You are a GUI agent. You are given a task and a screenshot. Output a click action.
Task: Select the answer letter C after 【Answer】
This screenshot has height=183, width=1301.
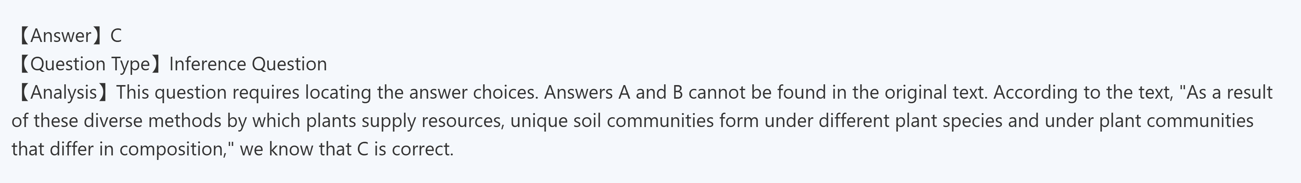[116, 36]
